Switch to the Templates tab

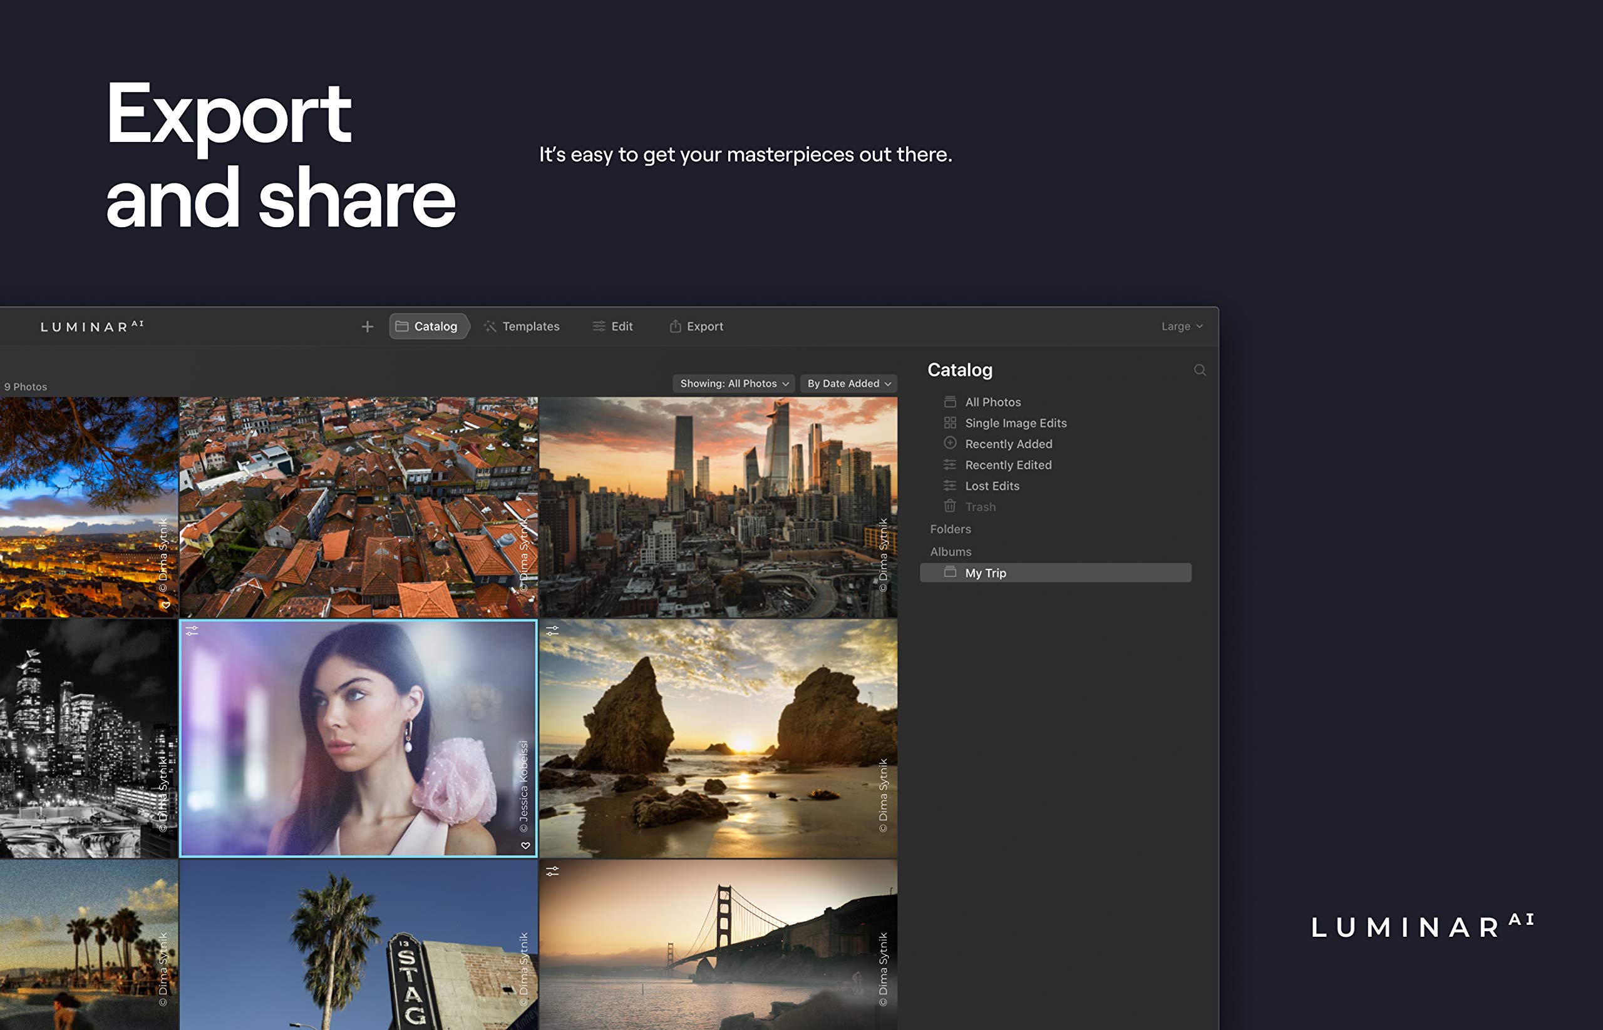point(522,327)
